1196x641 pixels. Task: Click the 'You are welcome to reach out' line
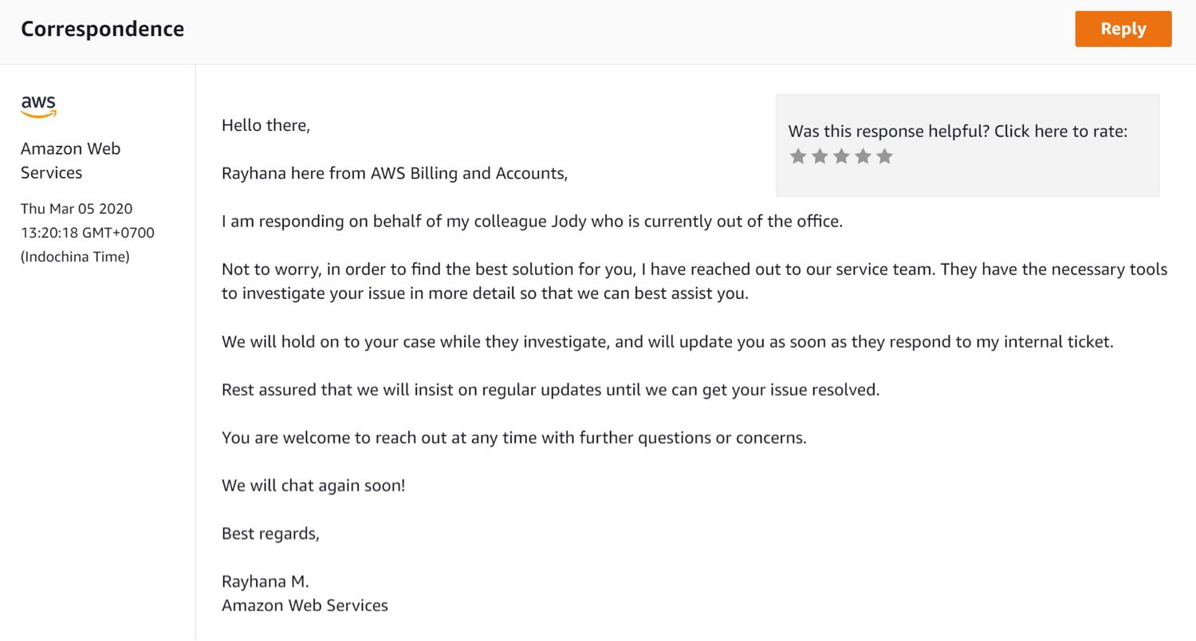click(x=514, y=437)
